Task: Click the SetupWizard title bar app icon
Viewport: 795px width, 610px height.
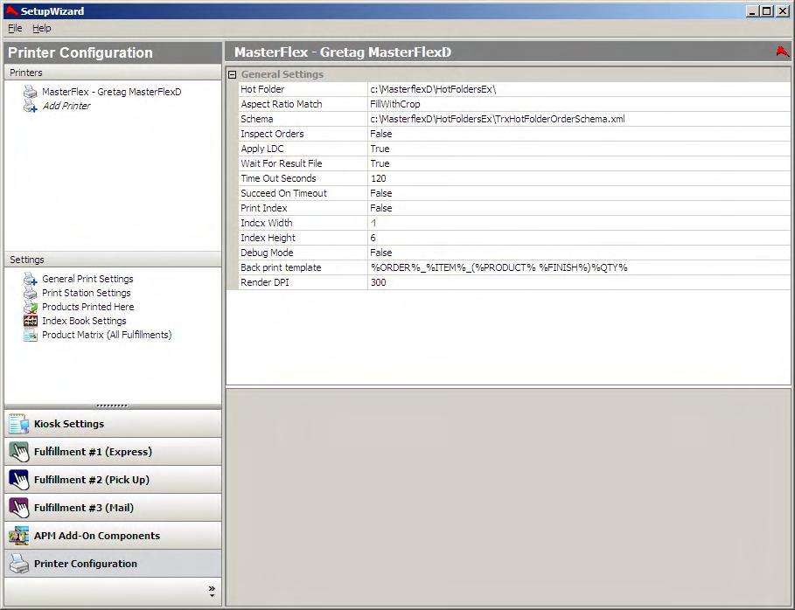Action: point(11,10)
